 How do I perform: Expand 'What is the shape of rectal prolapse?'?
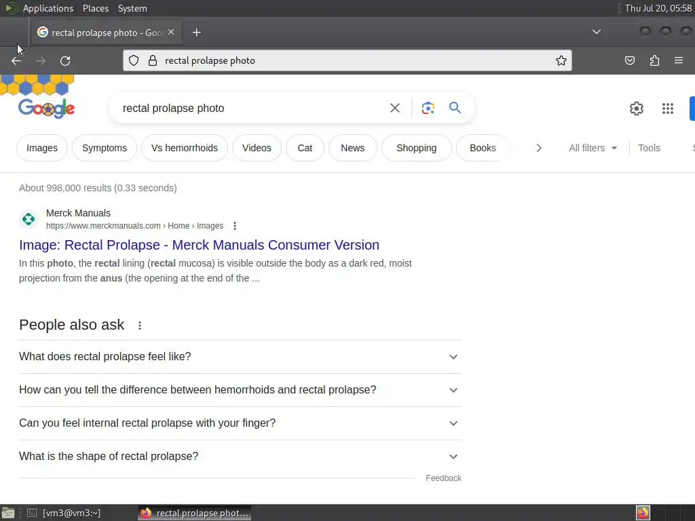click(x=240, y=457)
